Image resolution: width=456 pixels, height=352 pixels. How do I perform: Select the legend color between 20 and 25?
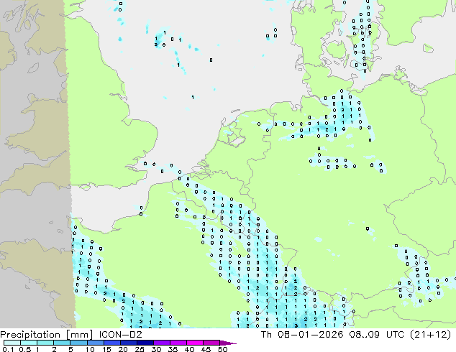[x=129, y=343]
